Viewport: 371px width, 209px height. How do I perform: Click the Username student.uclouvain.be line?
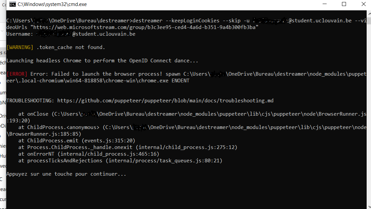70,34
